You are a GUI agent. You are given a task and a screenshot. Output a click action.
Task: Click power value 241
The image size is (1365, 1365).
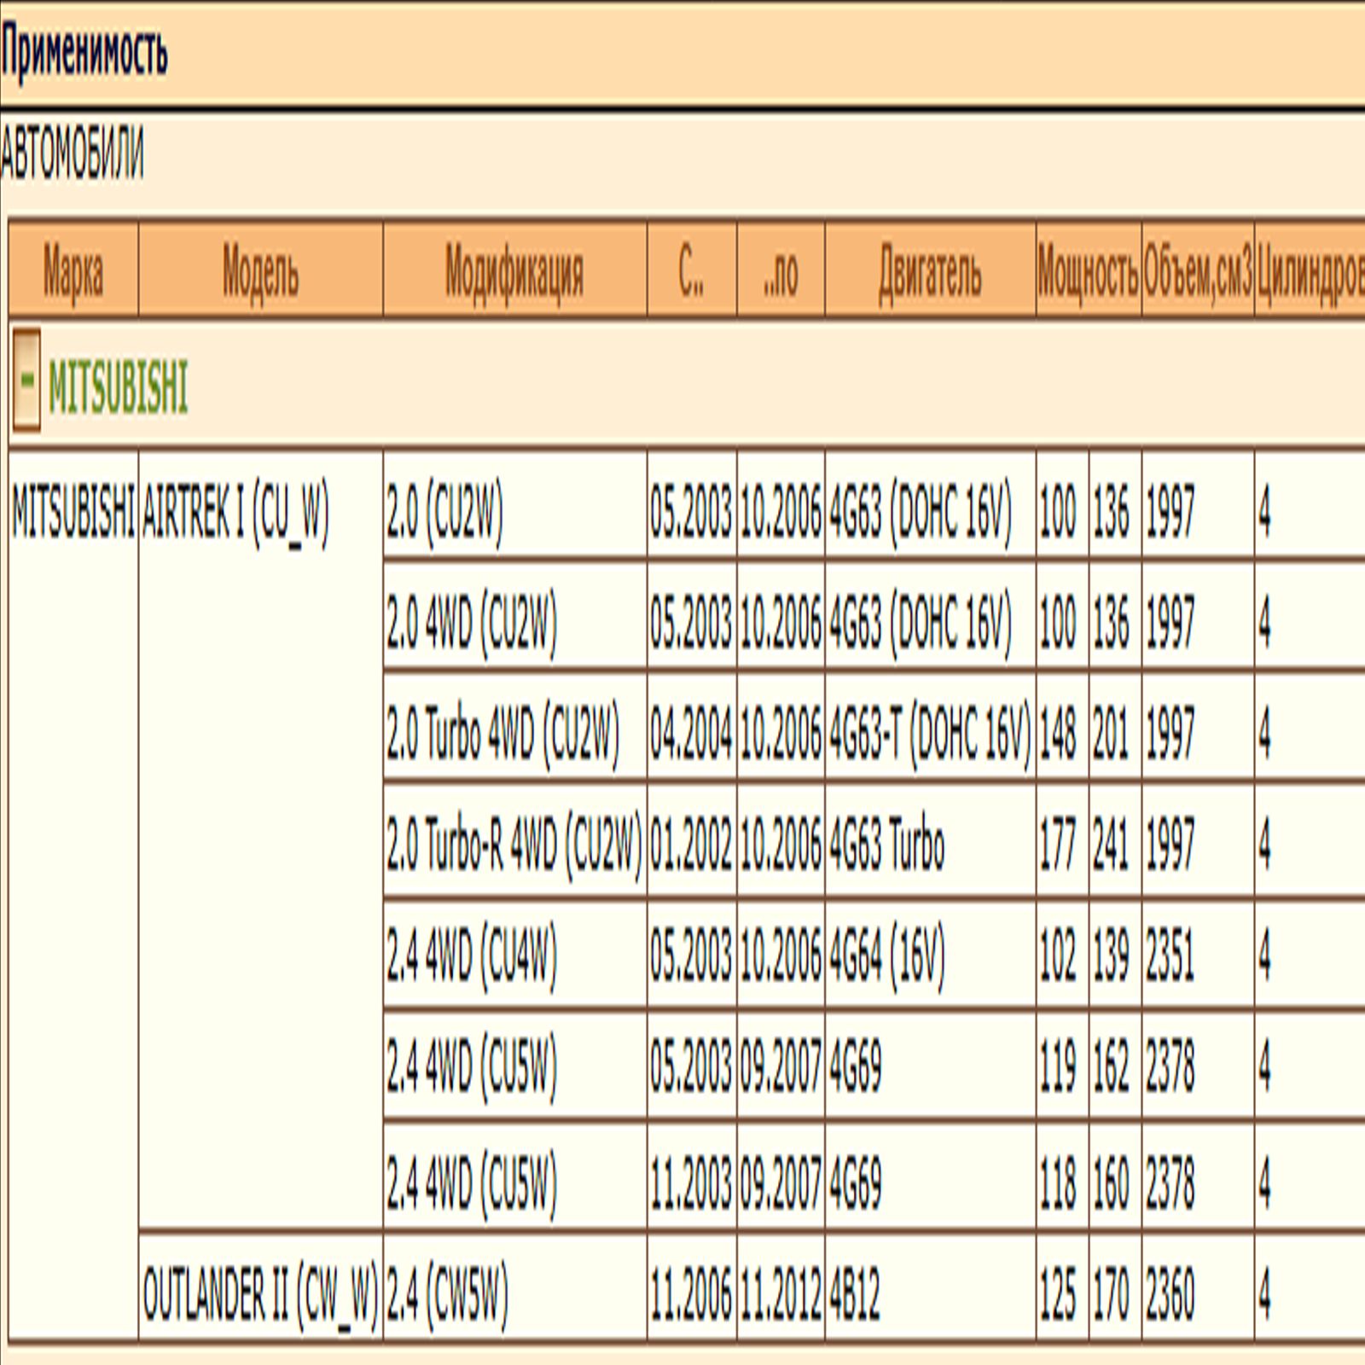pos(1111,845)
